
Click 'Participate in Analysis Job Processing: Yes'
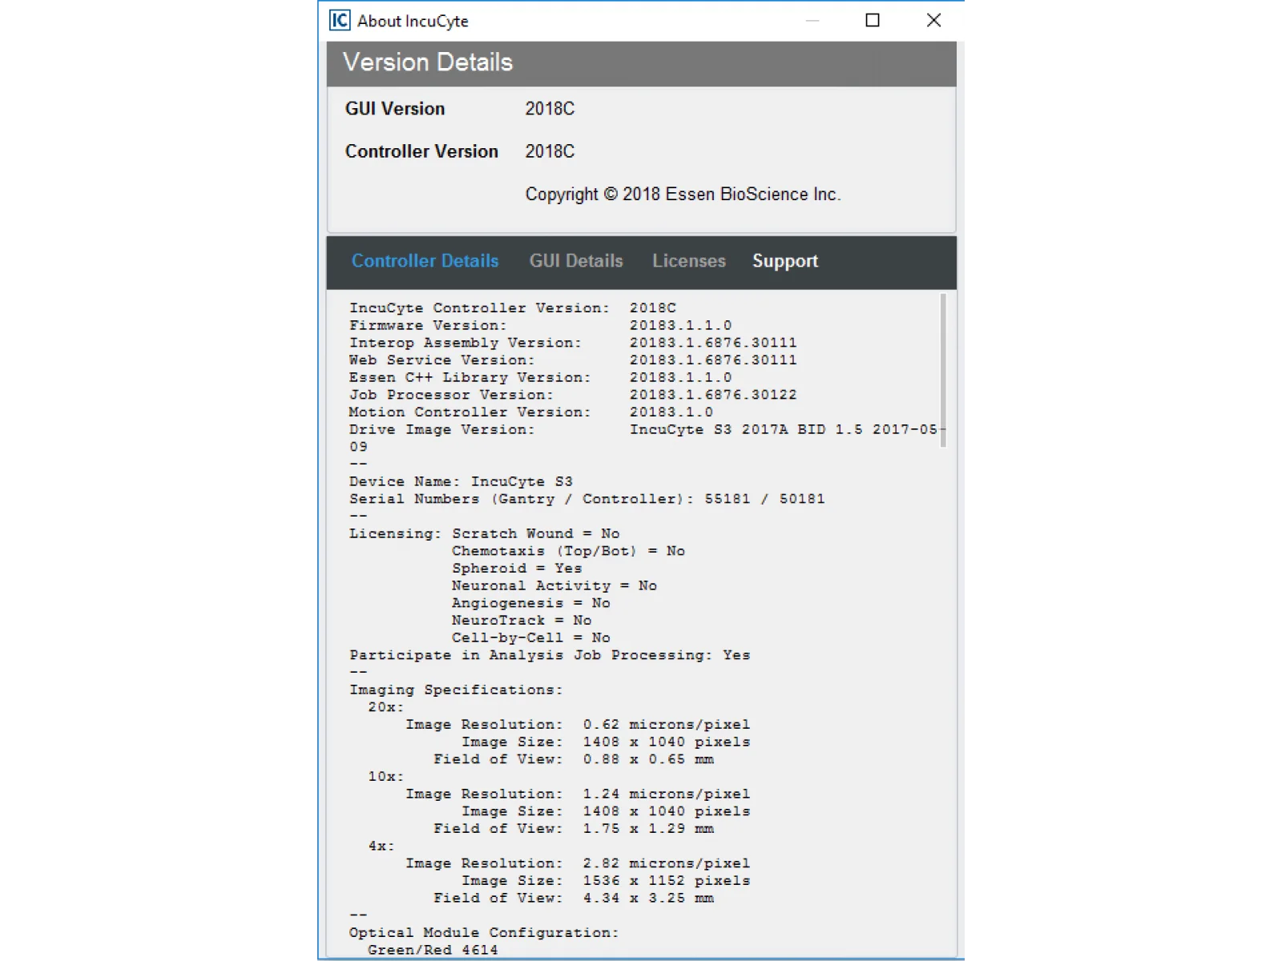(550, 655)
